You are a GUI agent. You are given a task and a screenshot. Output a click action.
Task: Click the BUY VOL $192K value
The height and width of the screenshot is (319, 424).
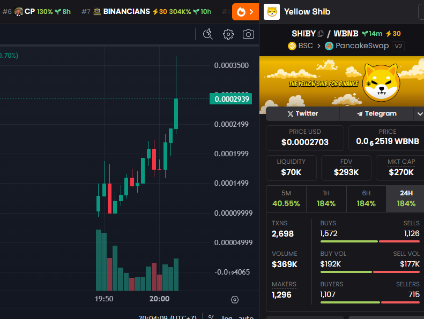(330, 264)
